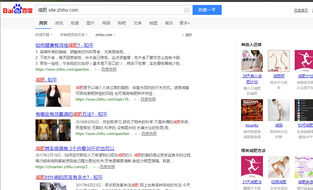Open the 百度首页 link
This screenshot has height=190, width=313.
click(x=301, y=10)
